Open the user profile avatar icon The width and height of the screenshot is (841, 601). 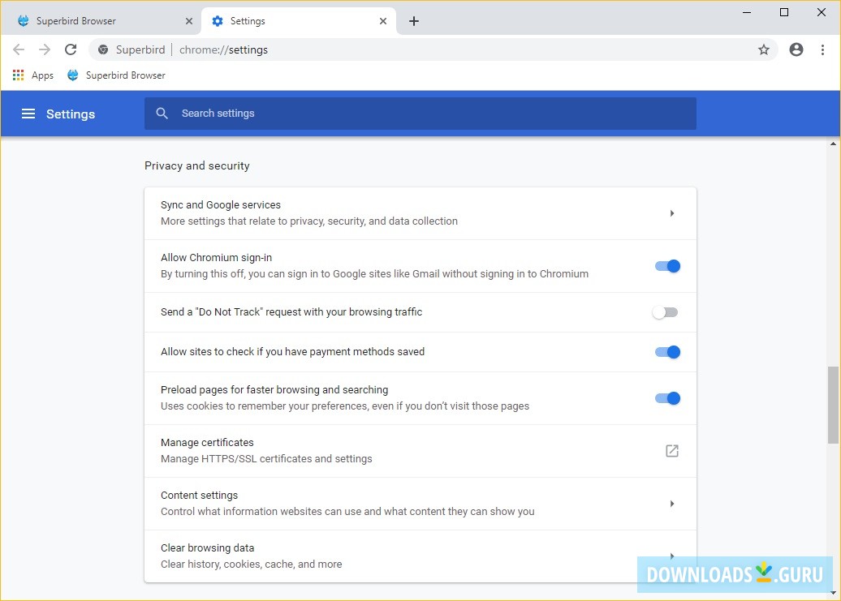click(796, 49)
